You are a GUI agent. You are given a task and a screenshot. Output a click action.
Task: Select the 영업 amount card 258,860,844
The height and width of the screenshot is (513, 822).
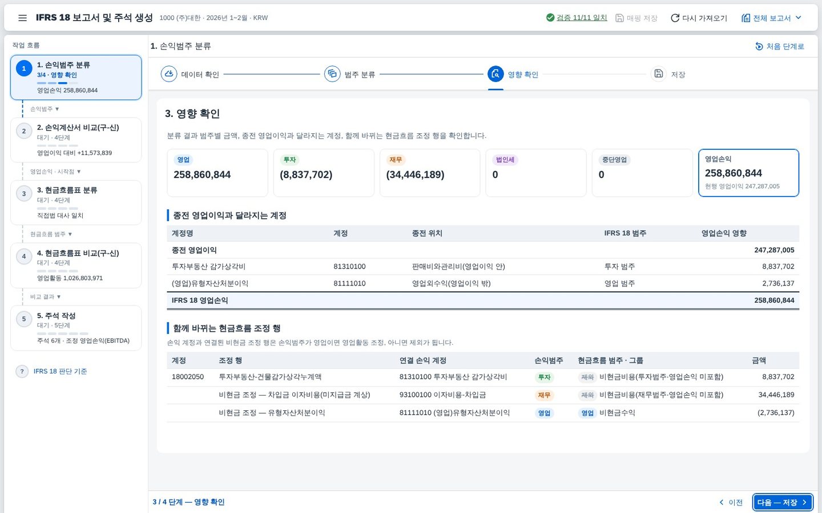click(217, 173)
